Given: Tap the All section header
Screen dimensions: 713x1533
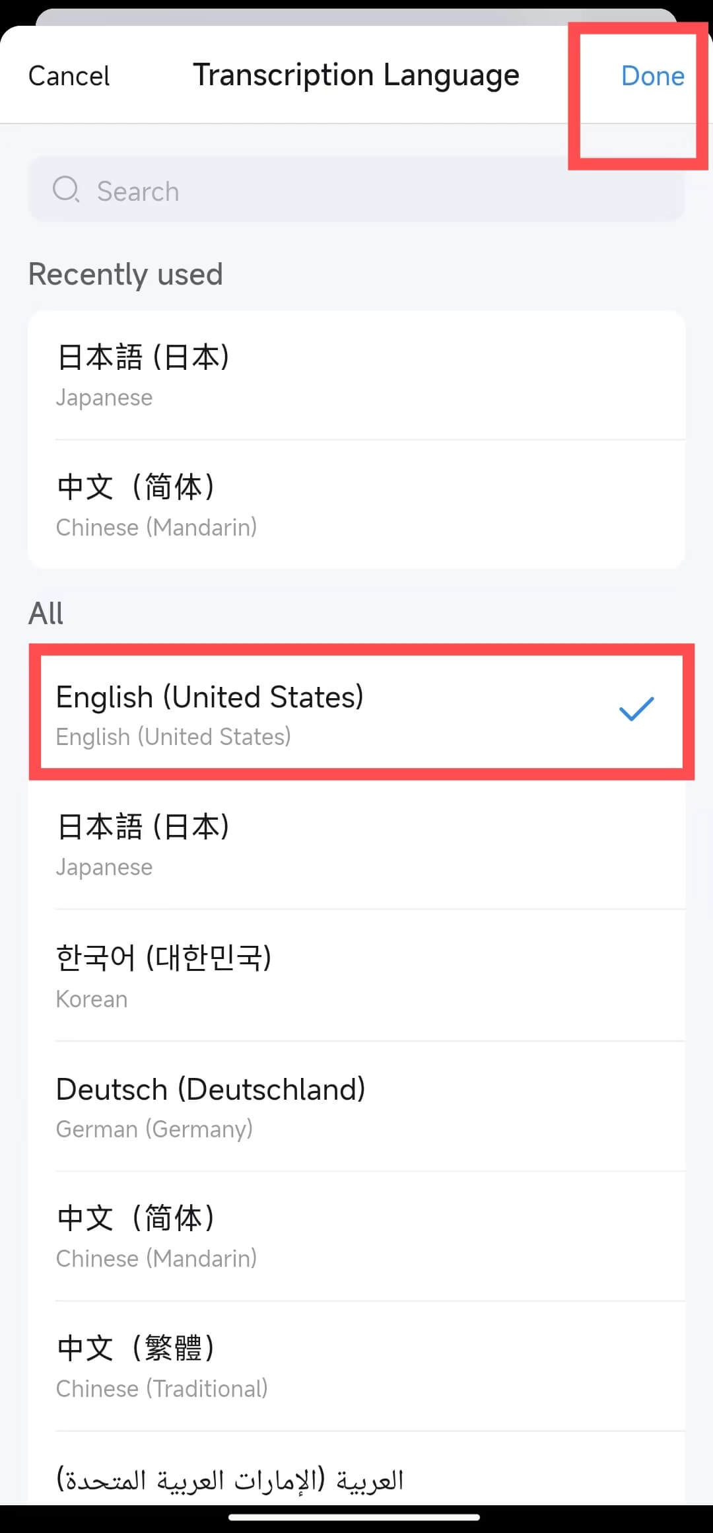Looking at the screenshot, I should [x=46, y=613].
